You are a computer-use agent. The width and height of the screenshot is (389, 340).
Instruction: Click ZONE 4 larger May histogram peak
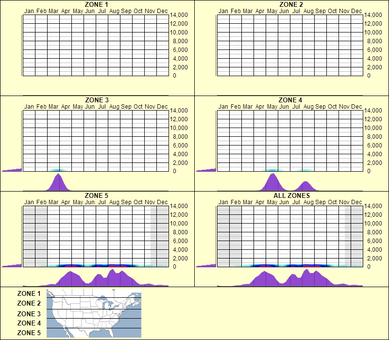click(272, 183)
